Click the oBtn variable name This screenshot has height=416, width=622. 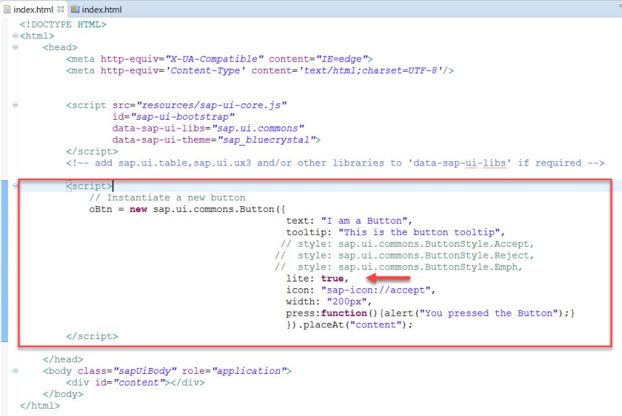point(101,209)
